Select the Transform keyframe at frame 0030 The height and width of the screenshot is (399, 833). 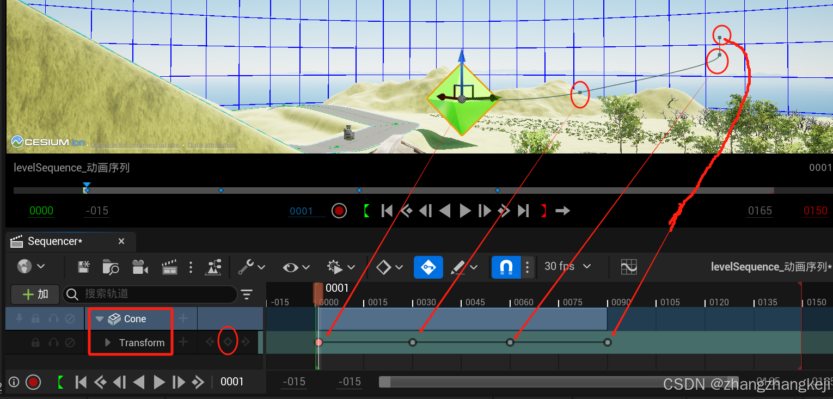[x=413, y=342]
